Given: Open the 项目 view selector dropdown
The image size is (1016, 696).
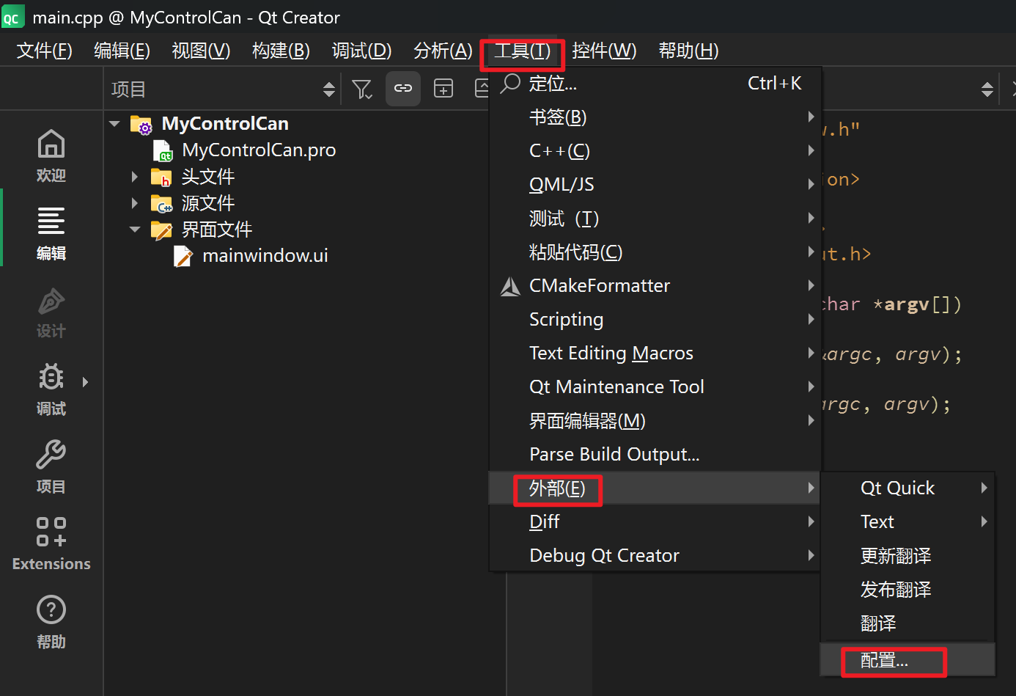Looking at the screenshot, I should tap(224, 89).
